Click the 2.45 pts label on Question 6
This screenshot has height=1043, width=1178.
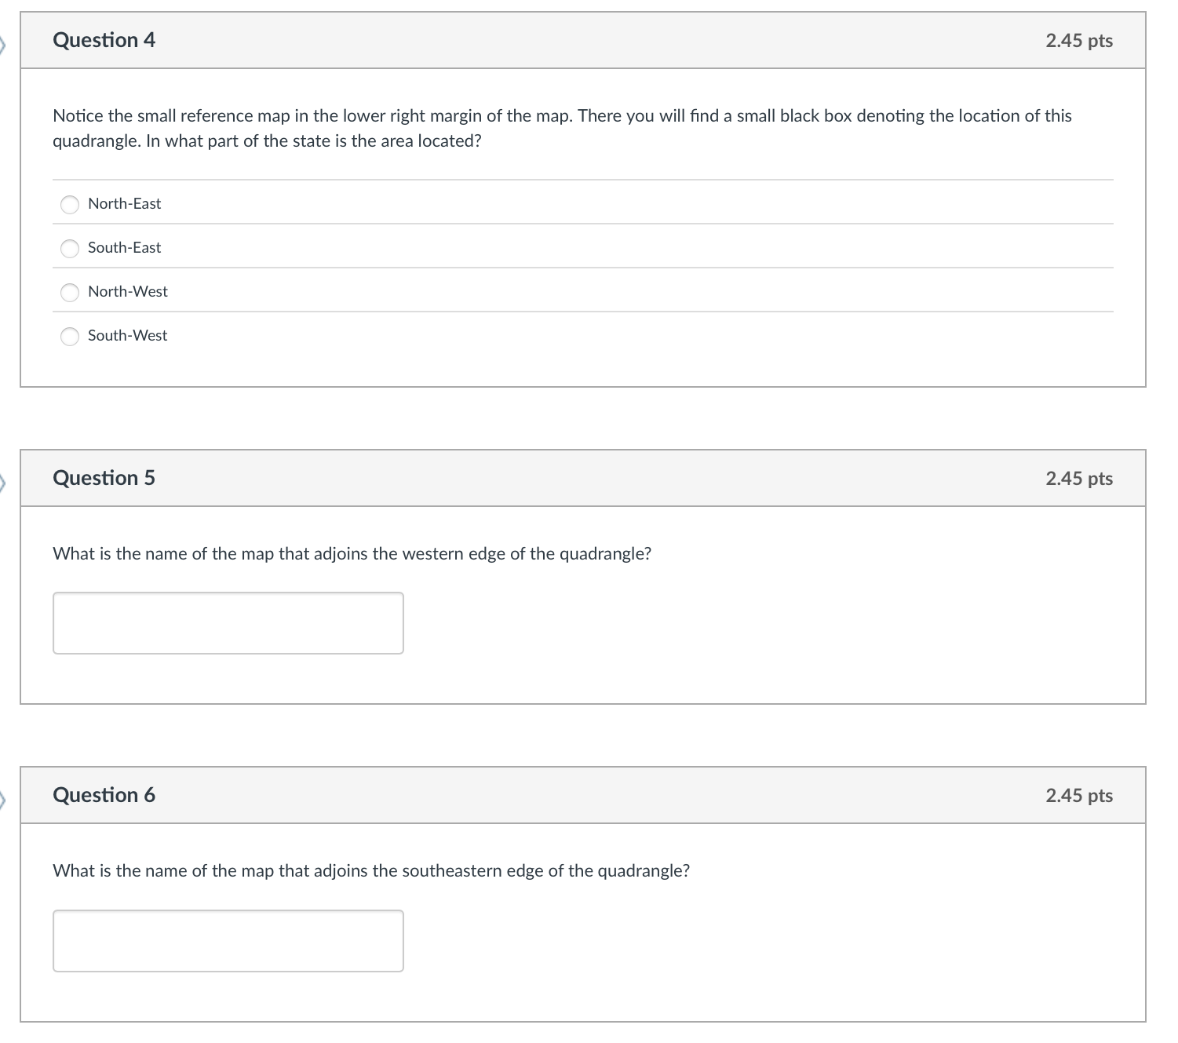pos(1078,796)
